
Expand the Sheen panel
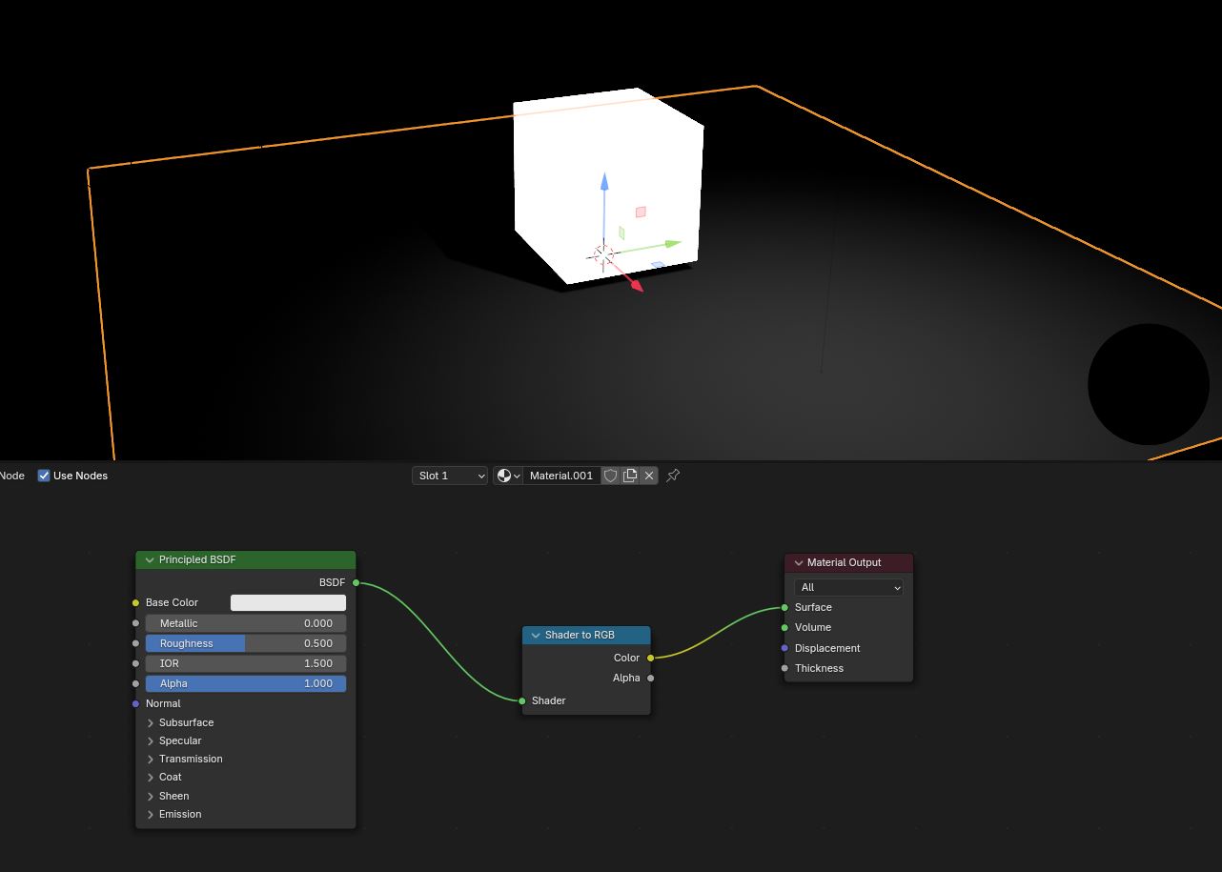point(151,796)
